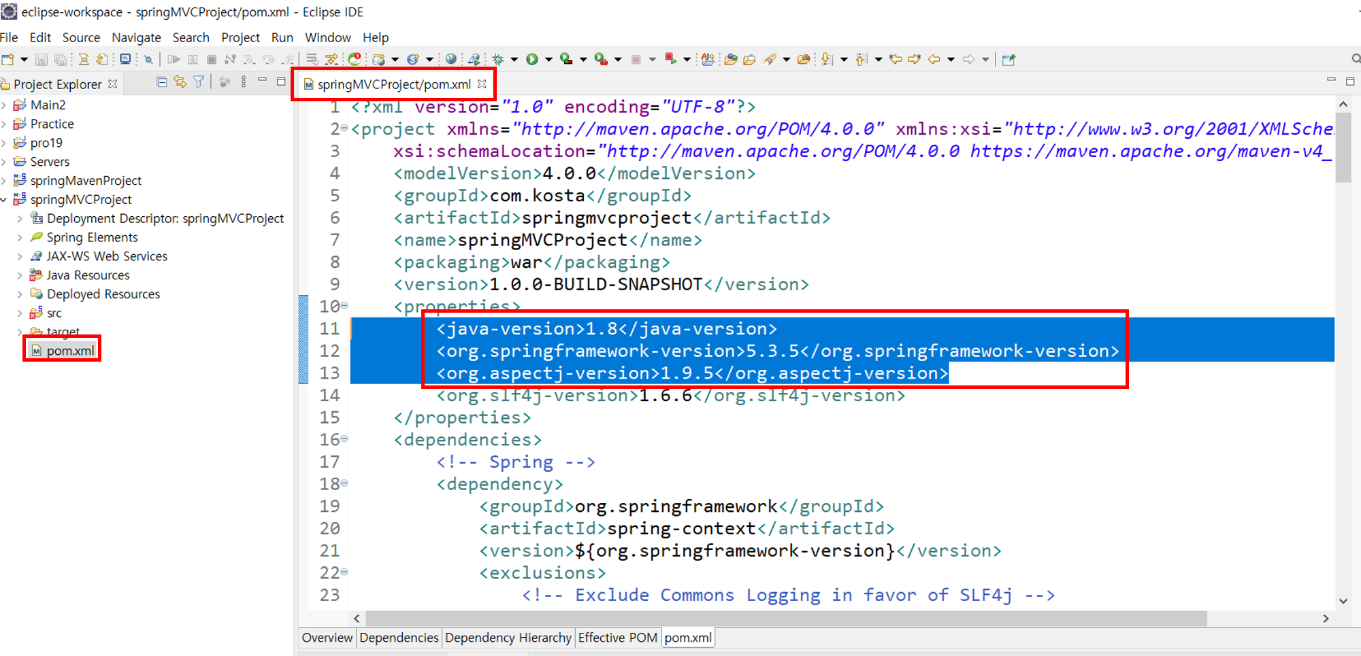Close the springMVCProject/pom.xml editor tab

(x=482, y=84)
